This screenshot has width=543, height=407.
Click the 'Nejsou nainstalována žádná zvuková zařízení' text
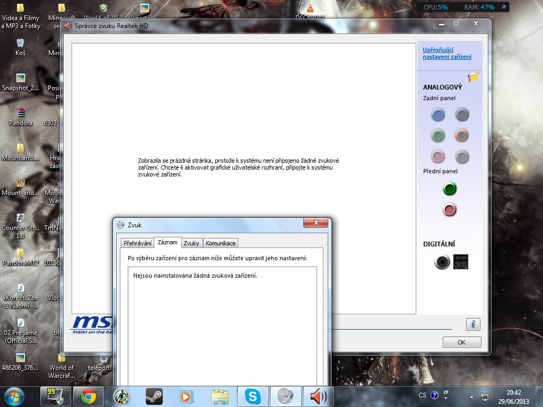(x=195, y=276)
